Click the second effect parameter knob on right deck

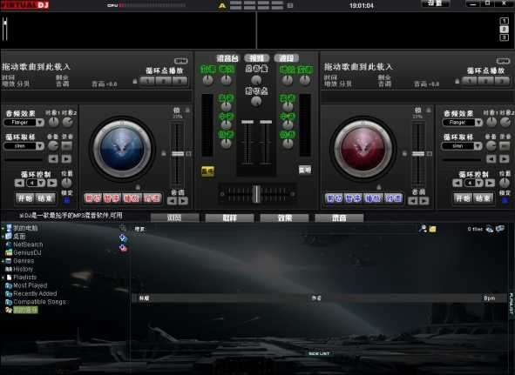(x=505, y=122)
